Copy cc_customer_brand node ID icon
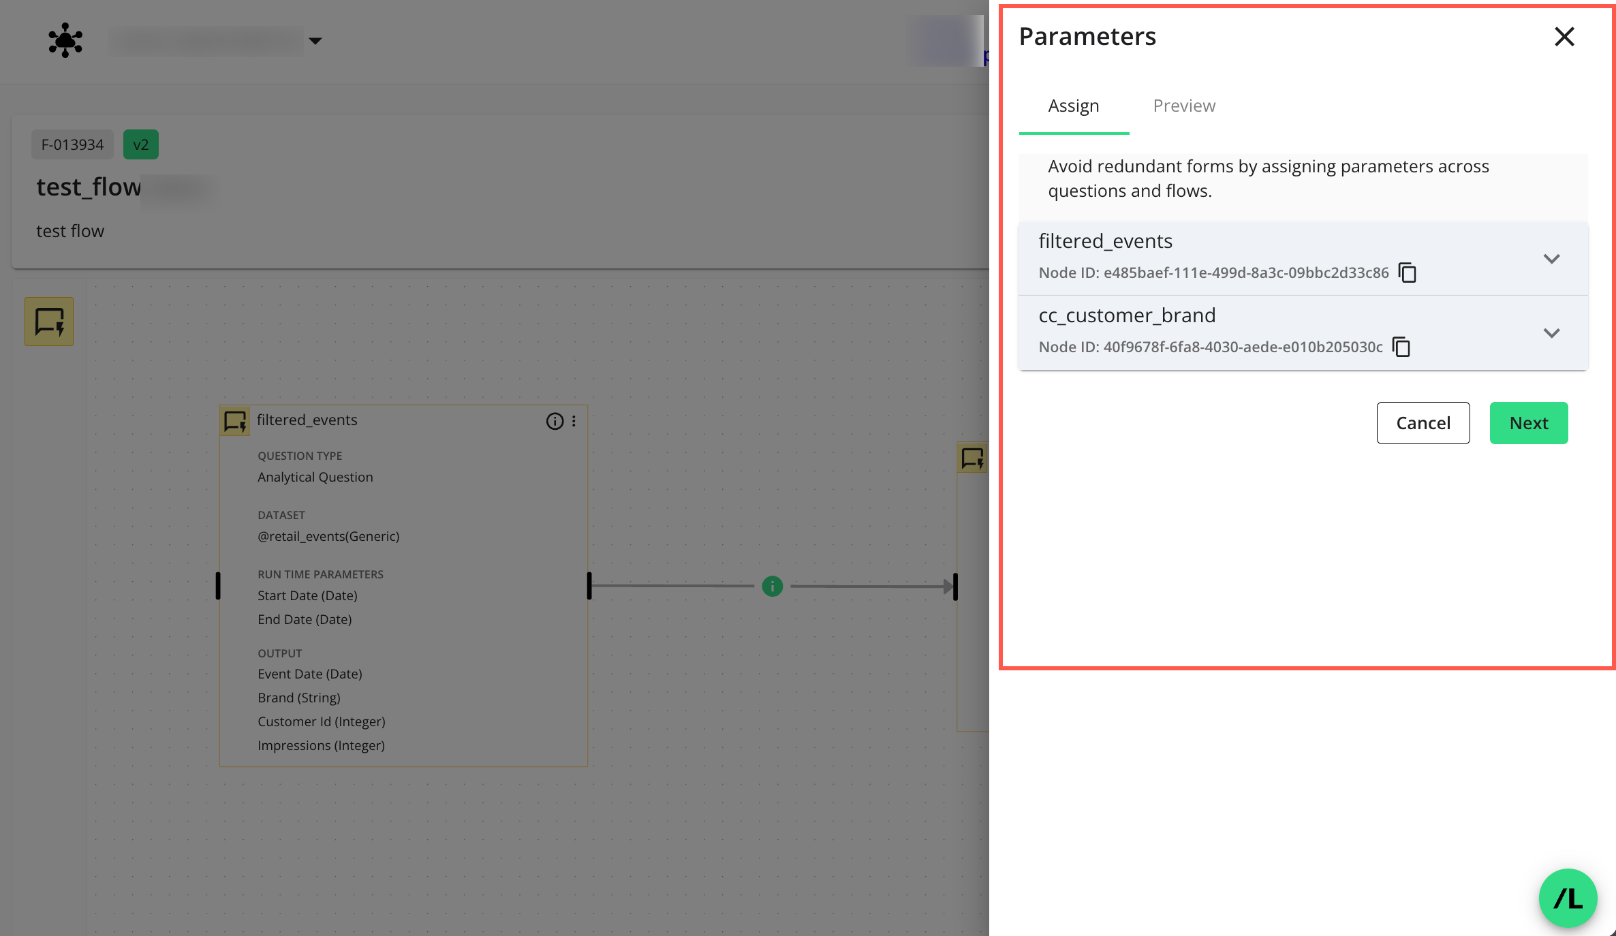The width and height of the screenshot is (1616, 936). (x=1401, y=347)
